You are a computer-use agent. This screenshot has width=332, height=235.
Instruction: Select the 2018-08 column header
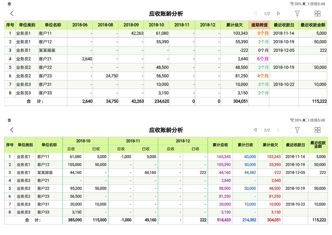105,25
